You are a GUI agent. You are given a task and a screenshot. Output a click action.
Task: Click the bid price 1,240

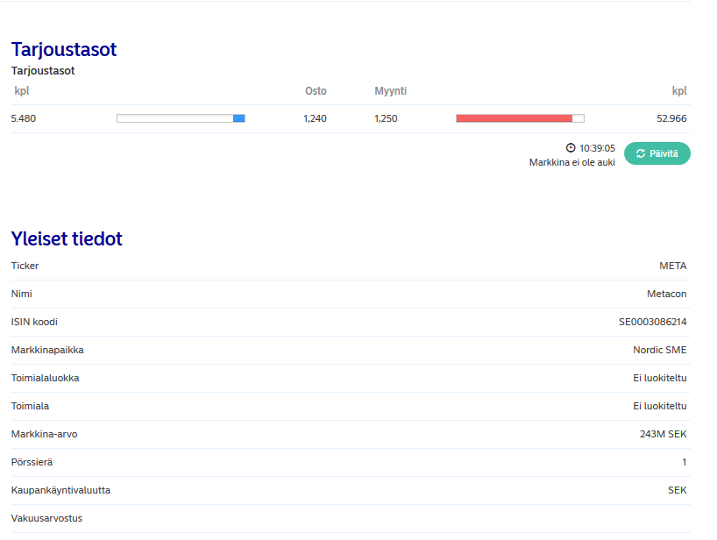315,118
